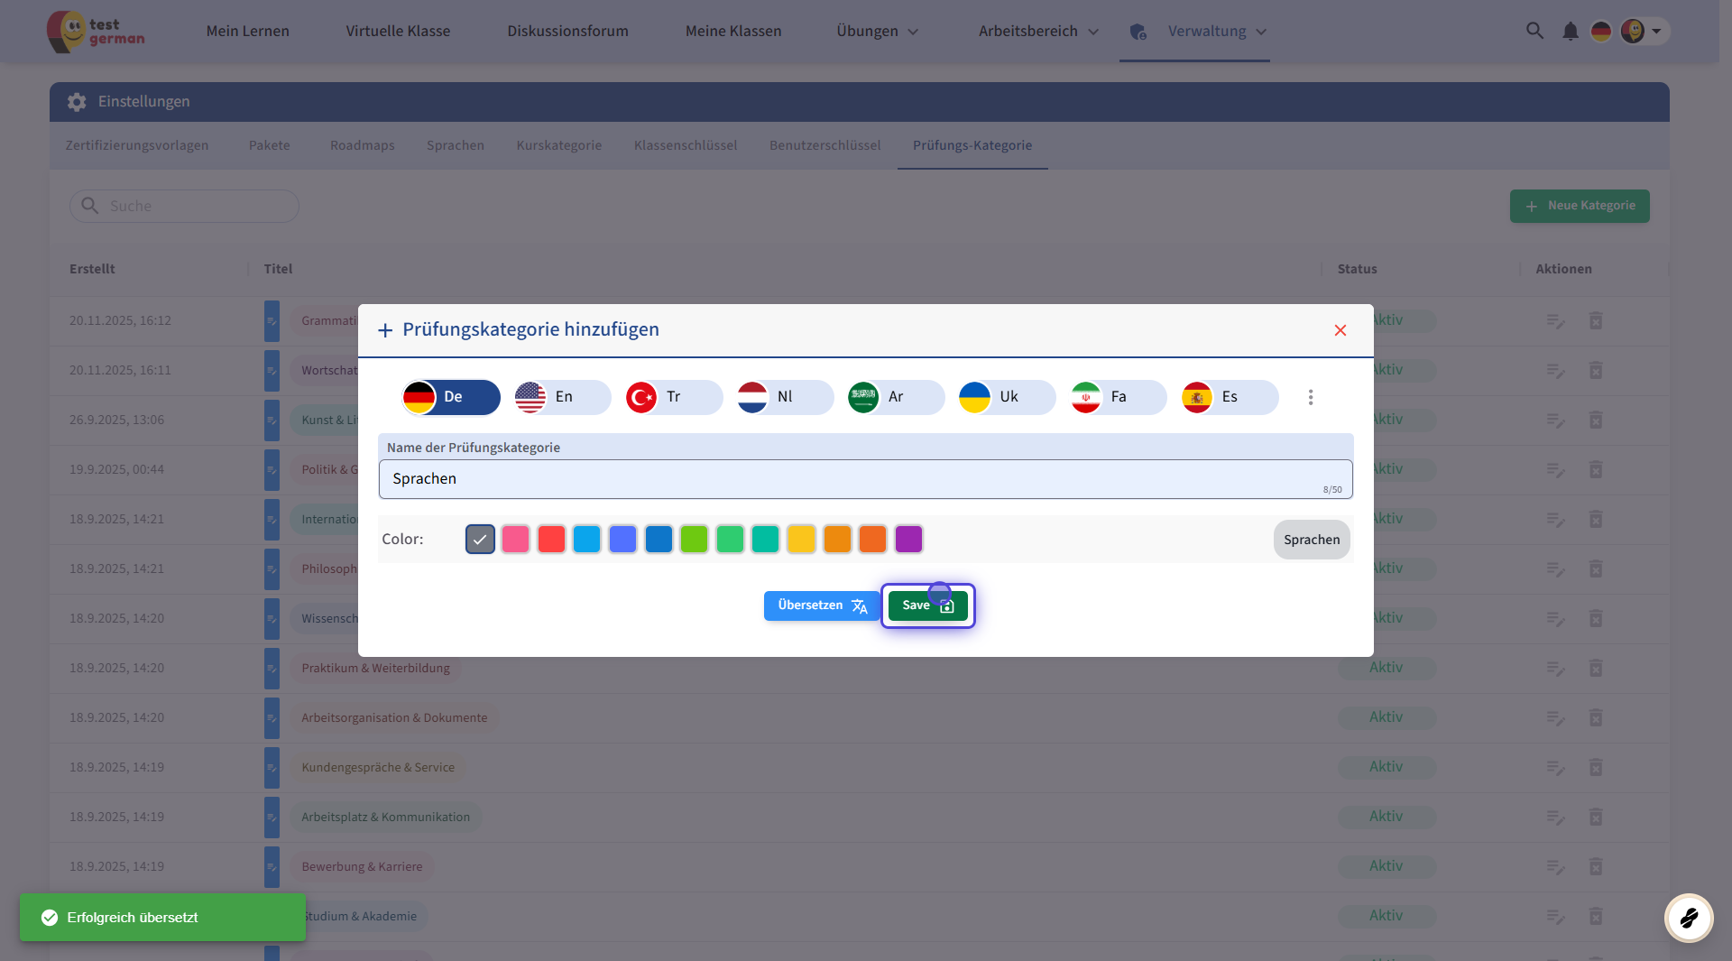Pick the purple color swatch
The height and width of the screenshot is (961, 1732).
[x=908, y=540]
